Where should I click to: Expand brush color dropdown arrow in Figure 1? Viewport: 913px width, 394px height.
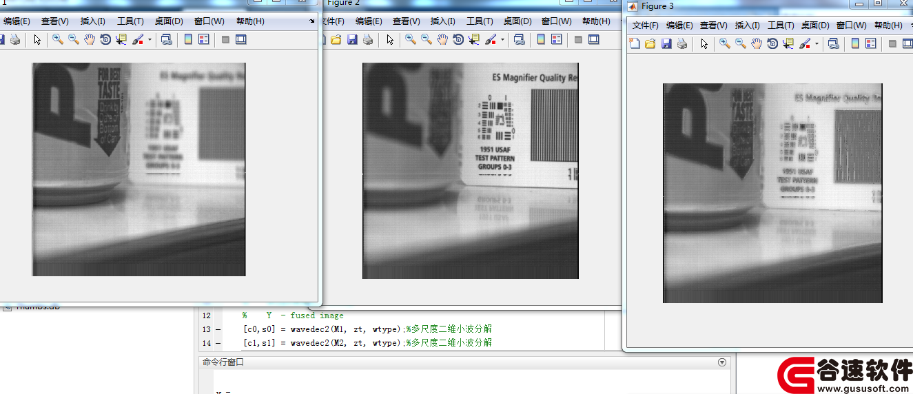(150, 40)
